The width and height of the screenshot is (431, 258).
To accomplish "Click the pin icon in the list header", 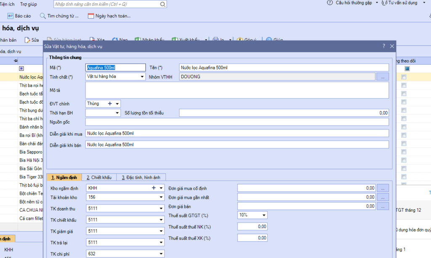I will tap(16, 61).
